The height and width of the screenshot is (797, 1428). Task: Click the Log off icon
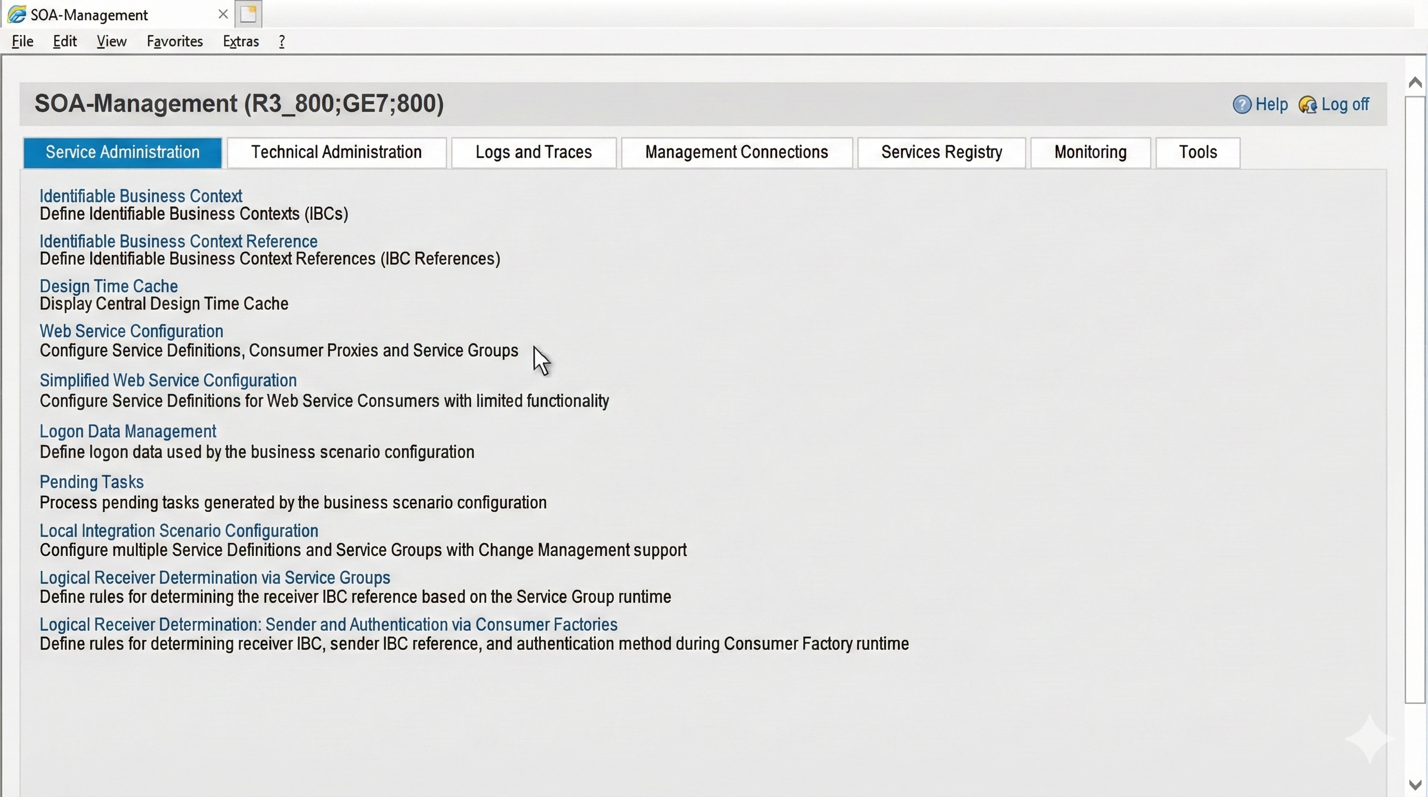click(x=1307, y=104)
